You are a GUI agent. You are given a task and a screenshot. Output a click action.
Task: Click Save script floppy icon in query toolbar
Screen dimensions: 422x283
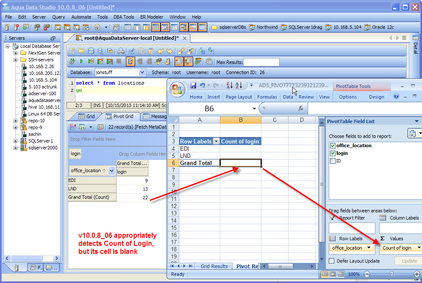tap(91, 51)
